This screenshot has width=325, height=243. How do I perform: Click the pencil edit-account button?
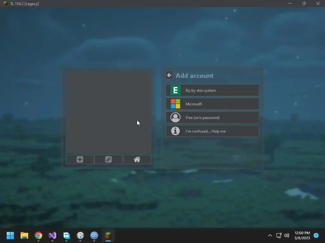[109, 159]
